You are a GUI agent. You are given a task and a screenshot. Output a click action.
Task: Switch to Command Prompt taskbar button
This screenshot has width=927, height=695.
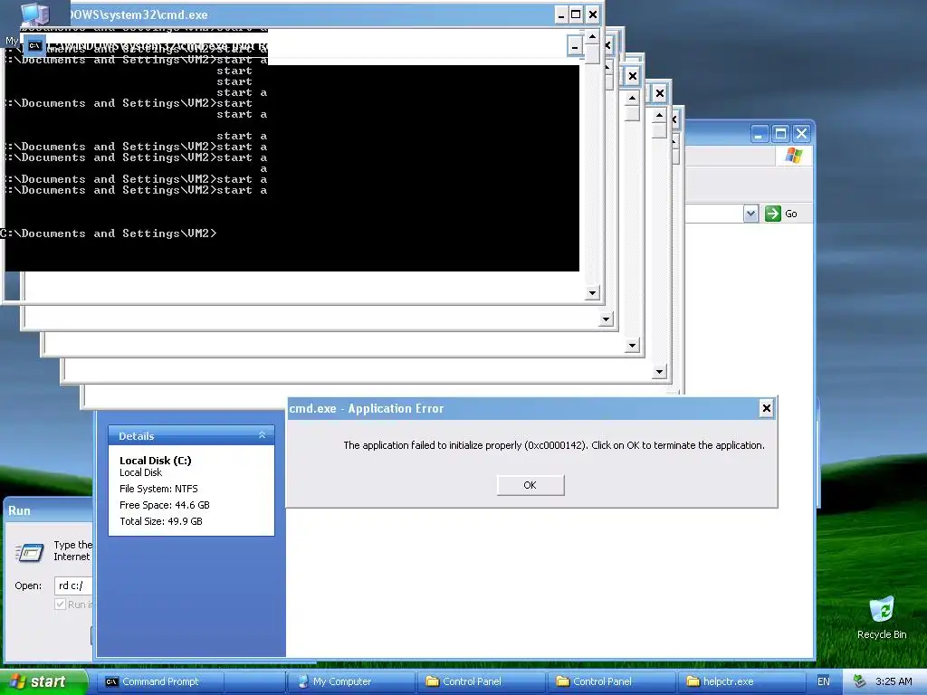[x=159, y=681]
